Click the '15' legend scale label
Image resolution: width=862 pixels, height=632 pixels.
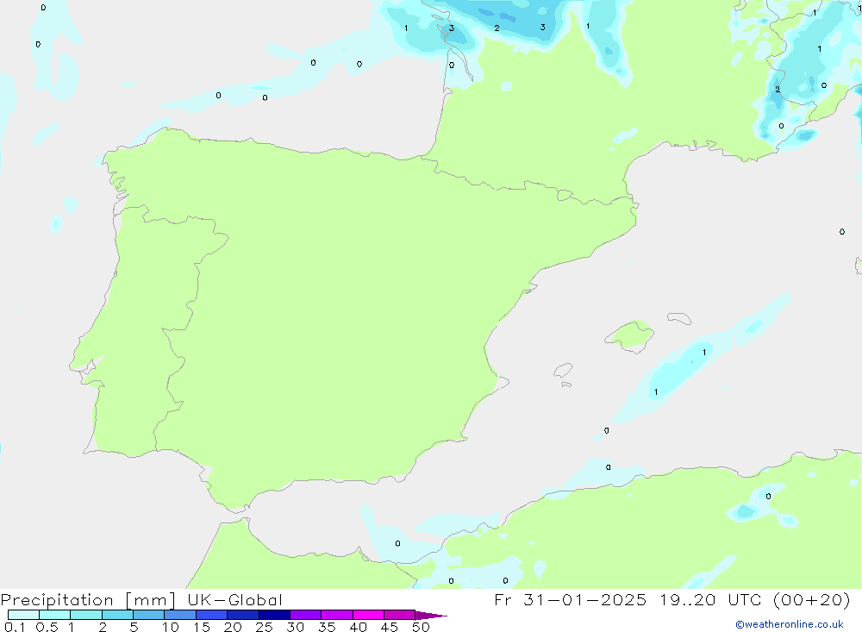pos(202,627)
